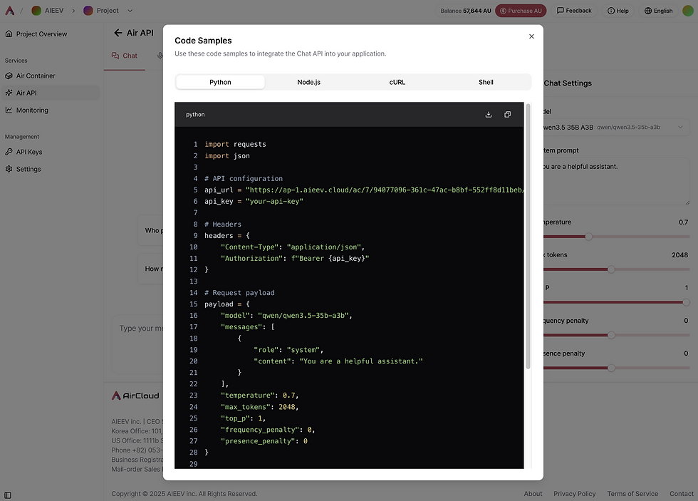
Task: Click the AirCloud logo in top bar
Action: [9, 10]
